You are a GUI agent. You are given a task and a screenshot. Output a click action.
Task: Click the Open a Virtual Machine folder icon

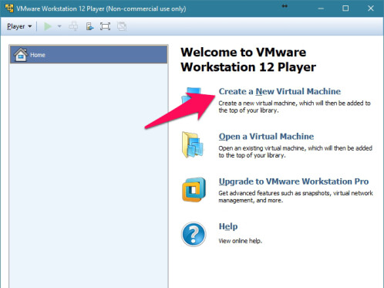[193, 144]
